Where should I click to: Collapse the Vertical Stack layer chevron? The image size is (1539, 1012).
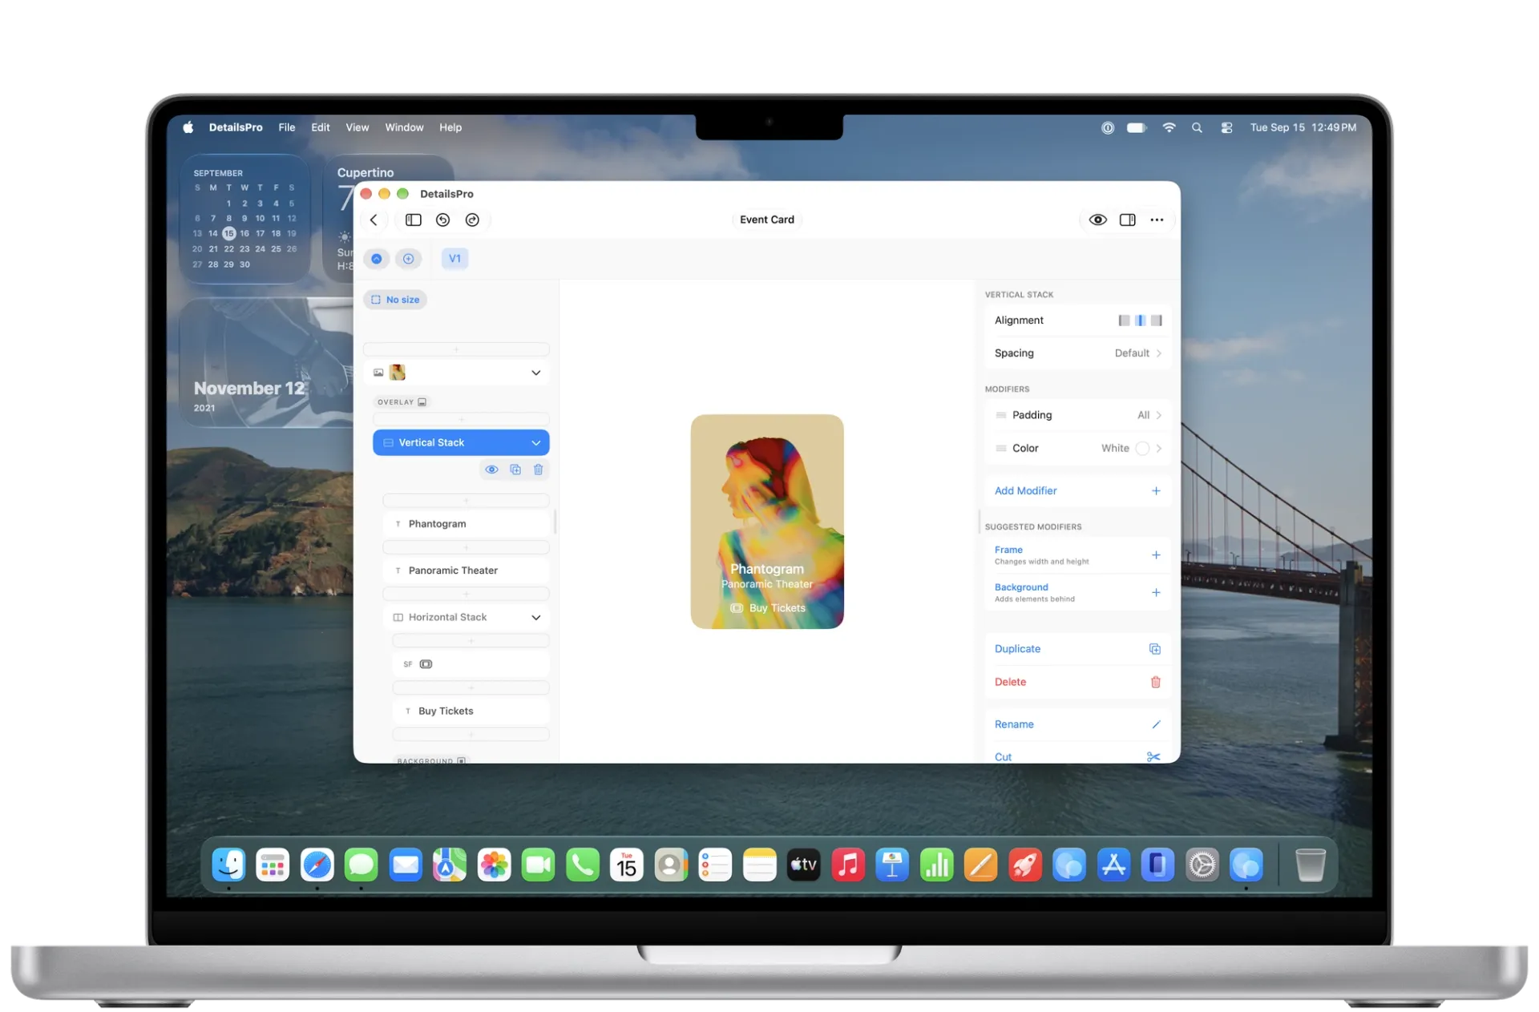535,442
